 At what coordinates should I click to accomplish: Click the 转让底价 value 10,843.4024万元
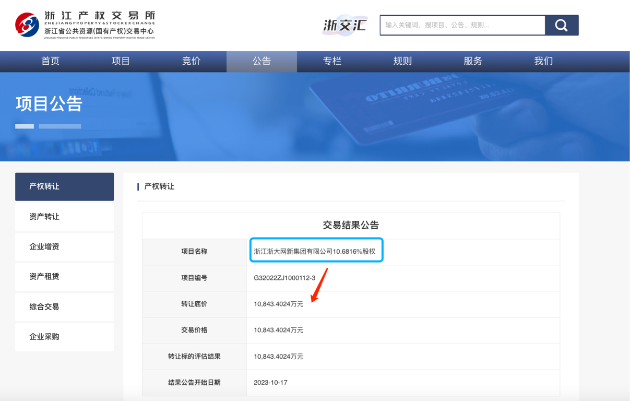click(278, 304)
